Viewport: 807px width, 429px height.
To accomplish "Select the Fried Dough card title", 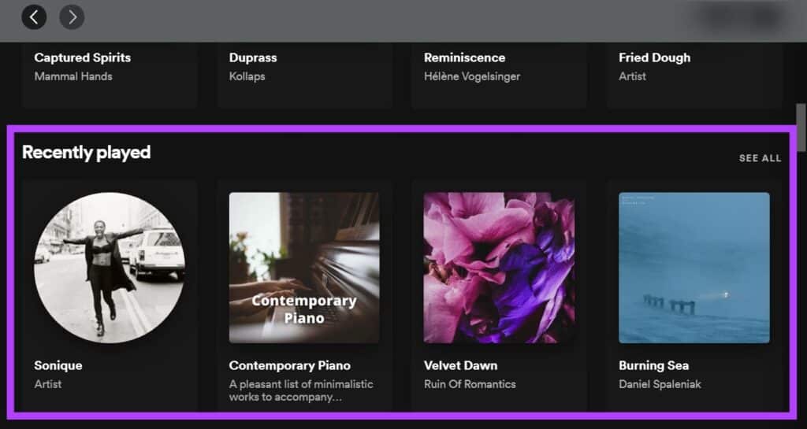I will 655,57.
